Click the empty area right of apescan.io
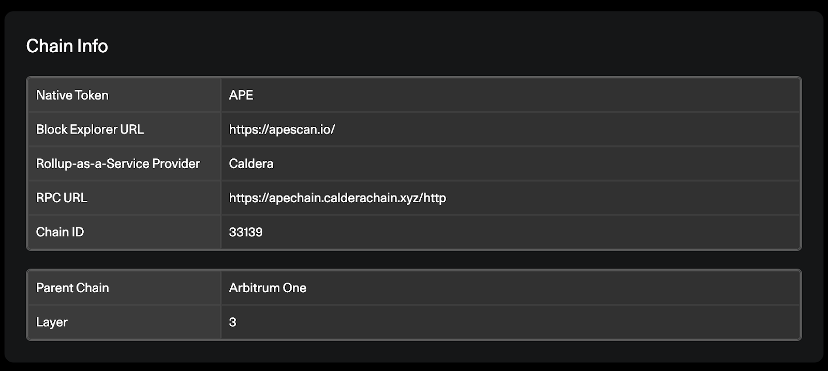Viewport: 828px width, 371px height. (568, 129)
